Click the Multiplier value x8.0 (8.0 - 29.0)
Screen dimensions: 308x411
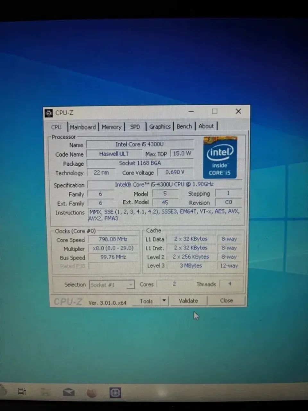[x=113, y=248]
